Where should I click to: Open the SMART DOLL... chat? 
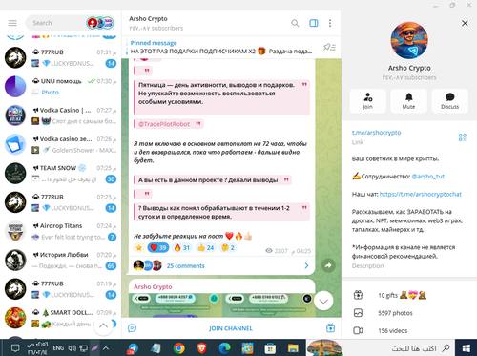click(60, 318)
